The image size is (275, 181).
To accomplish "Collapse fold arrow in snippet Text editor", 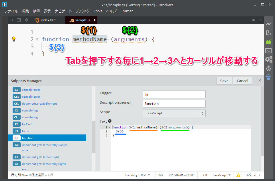I will (109, 127).
